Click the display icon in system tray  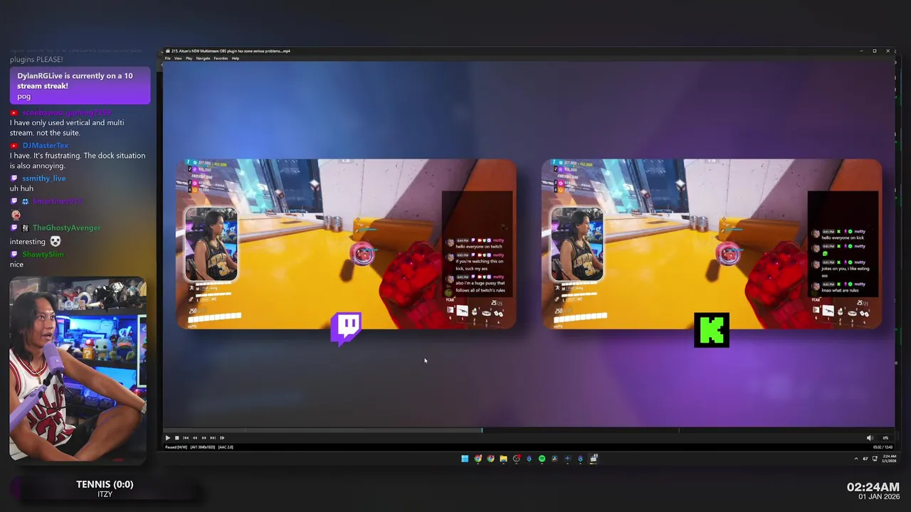(875, 459)
